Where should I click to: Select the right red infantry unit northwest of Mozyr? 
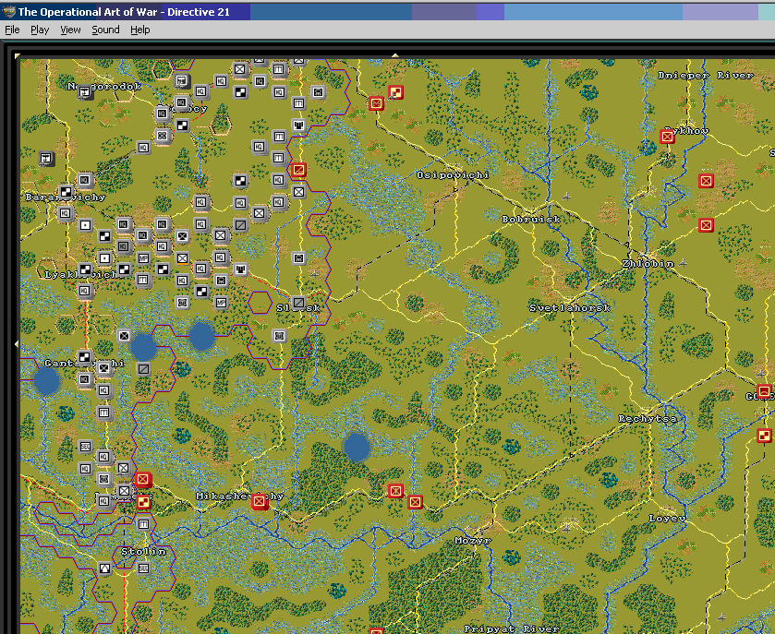[415, 502]
